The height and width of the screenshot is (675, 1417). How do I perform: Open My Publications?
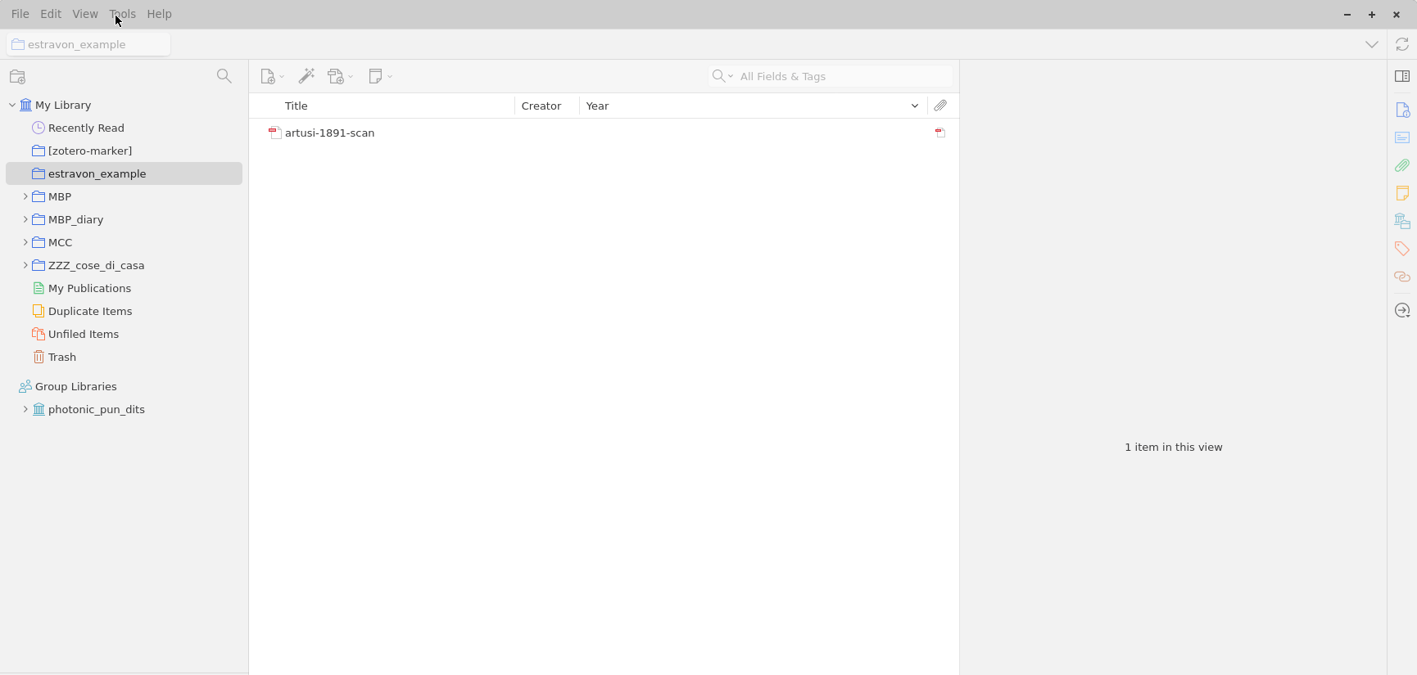(89, 288)
